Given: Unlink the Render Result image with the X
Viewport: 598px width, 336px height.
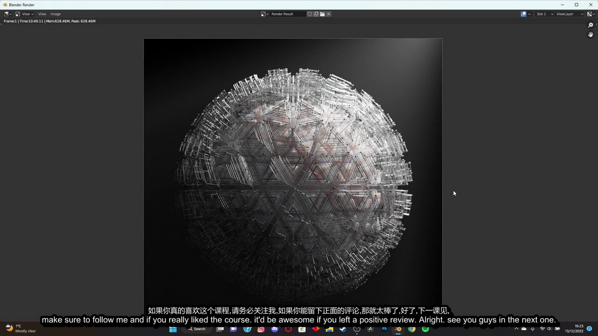Looking at the screenshot, I should pos(328,14).
